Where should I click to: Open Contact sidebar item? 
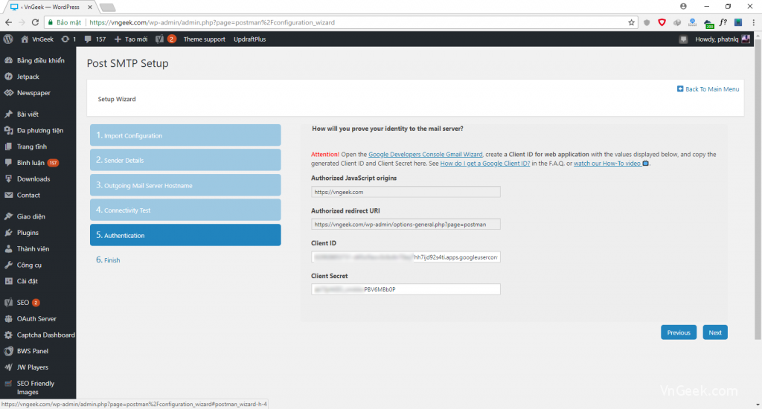point(38,196)
